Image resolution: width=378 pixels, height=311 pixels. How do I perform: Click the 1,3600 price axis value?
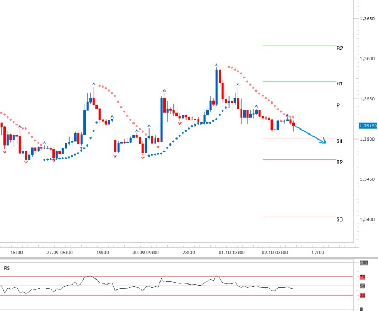367,58
